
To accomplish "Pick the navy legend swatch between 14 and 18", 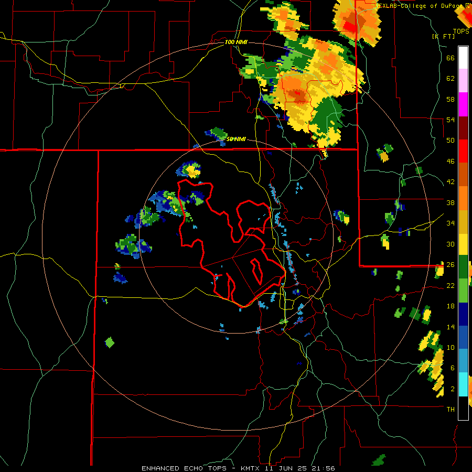I will tap(463, 314).
